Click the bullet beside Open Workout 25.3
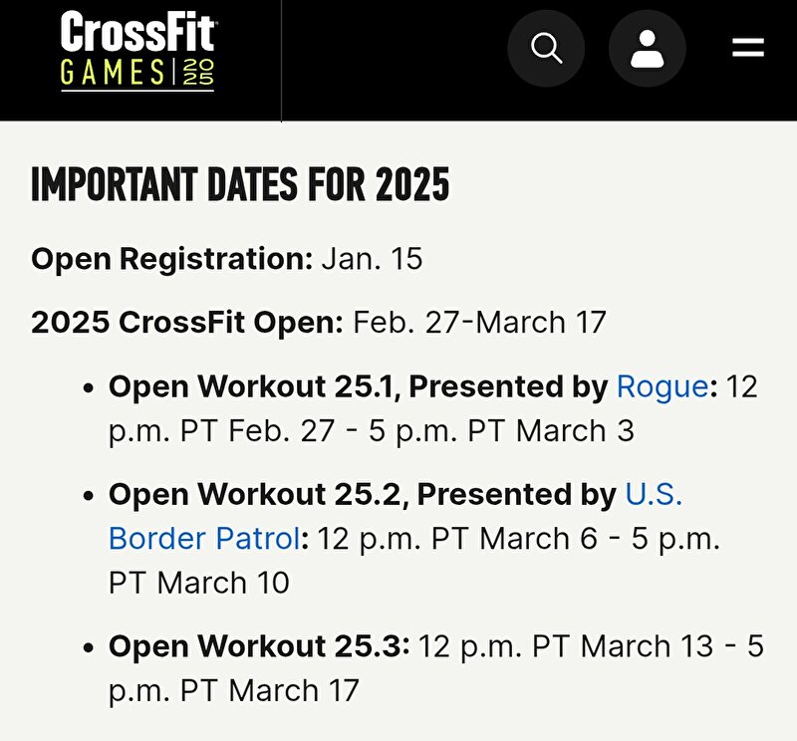This screenshot has width=797, height=741. (89, 648)
